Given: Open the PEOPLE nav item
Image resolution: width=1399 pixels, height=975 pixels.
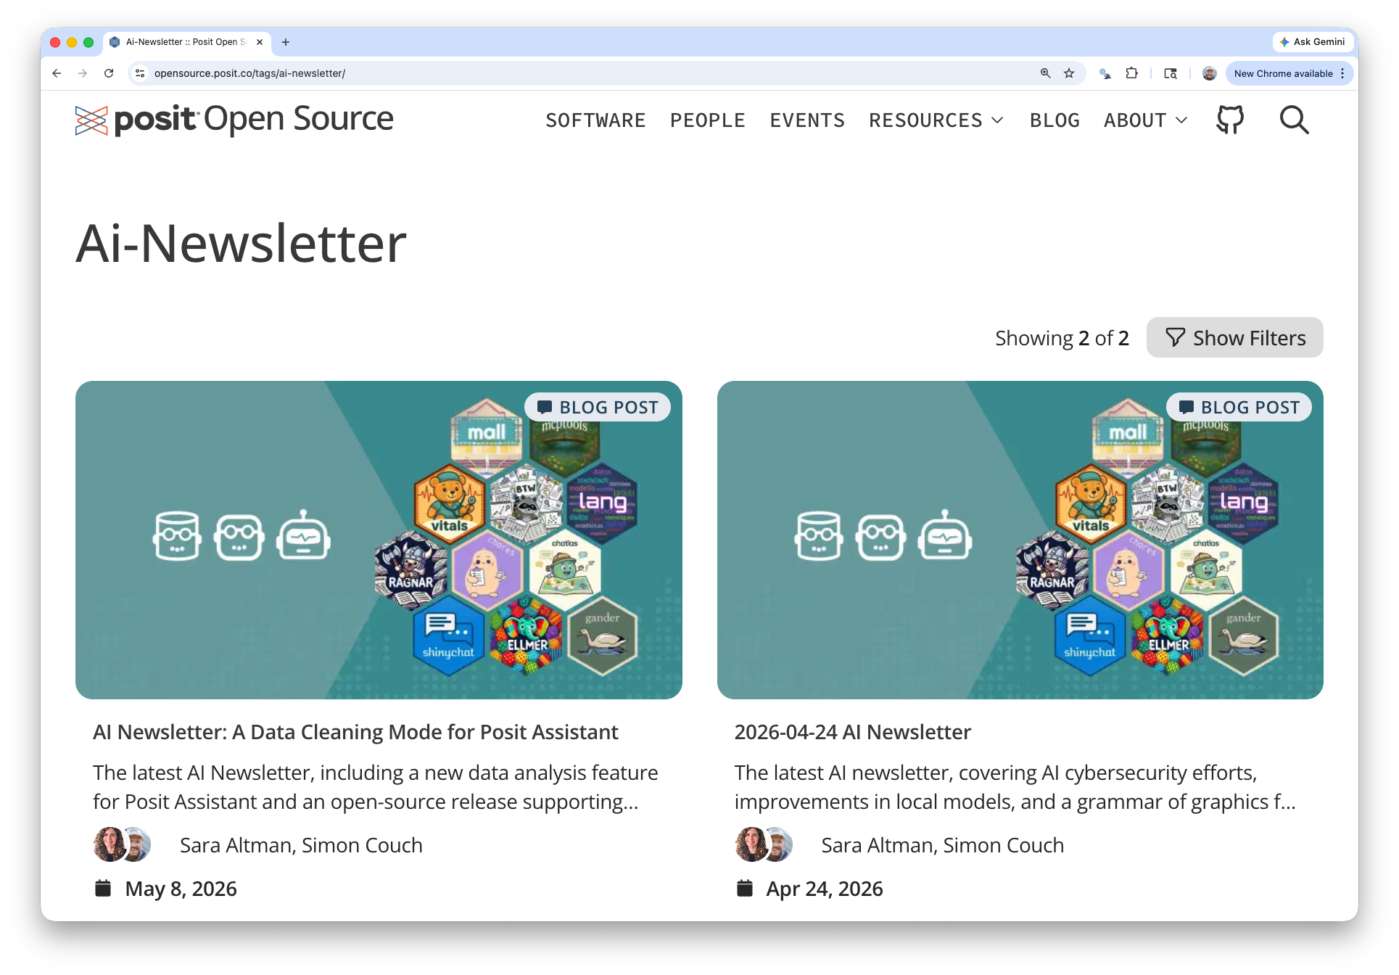Looking at the screenshot, I should [708, 120].
